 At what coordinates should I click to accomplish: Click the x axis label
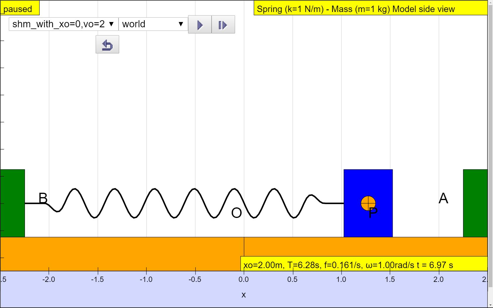pos(244,295)
